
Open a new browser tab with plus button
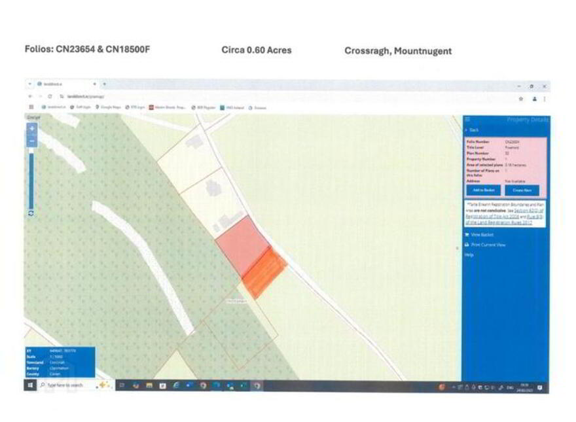point(105,84)
